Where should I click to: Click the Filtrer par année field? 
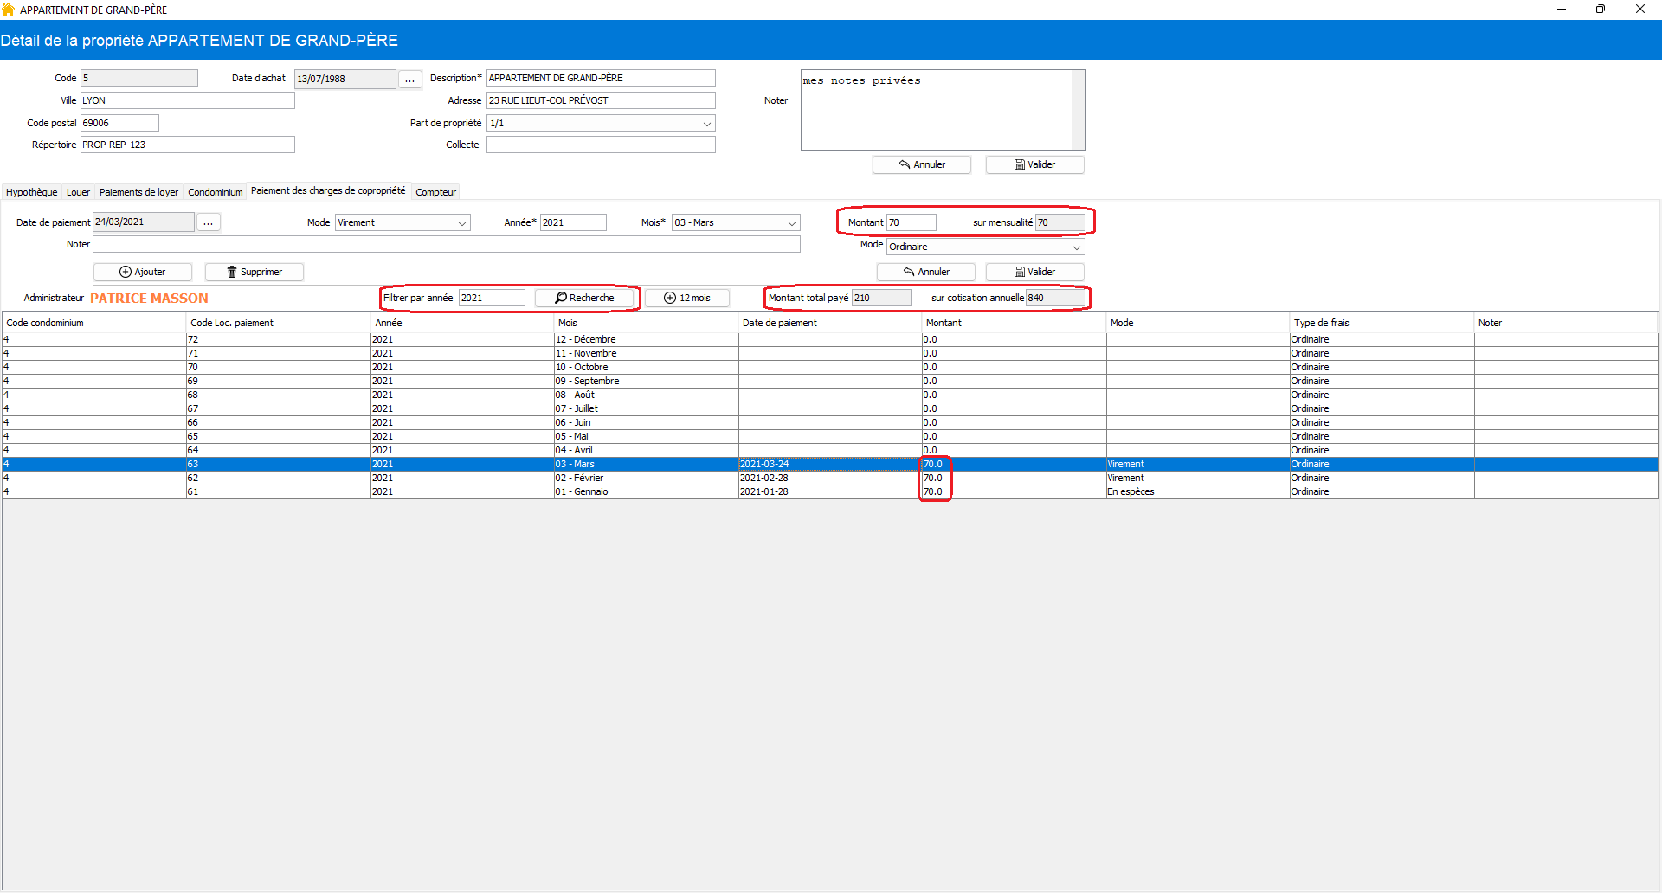[x=492, y=298]
